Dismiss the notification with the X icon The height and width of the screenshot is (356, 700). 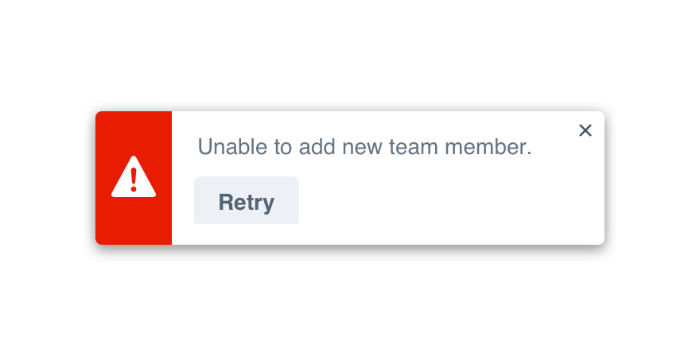pyautogui.click(x=585, y=130)
